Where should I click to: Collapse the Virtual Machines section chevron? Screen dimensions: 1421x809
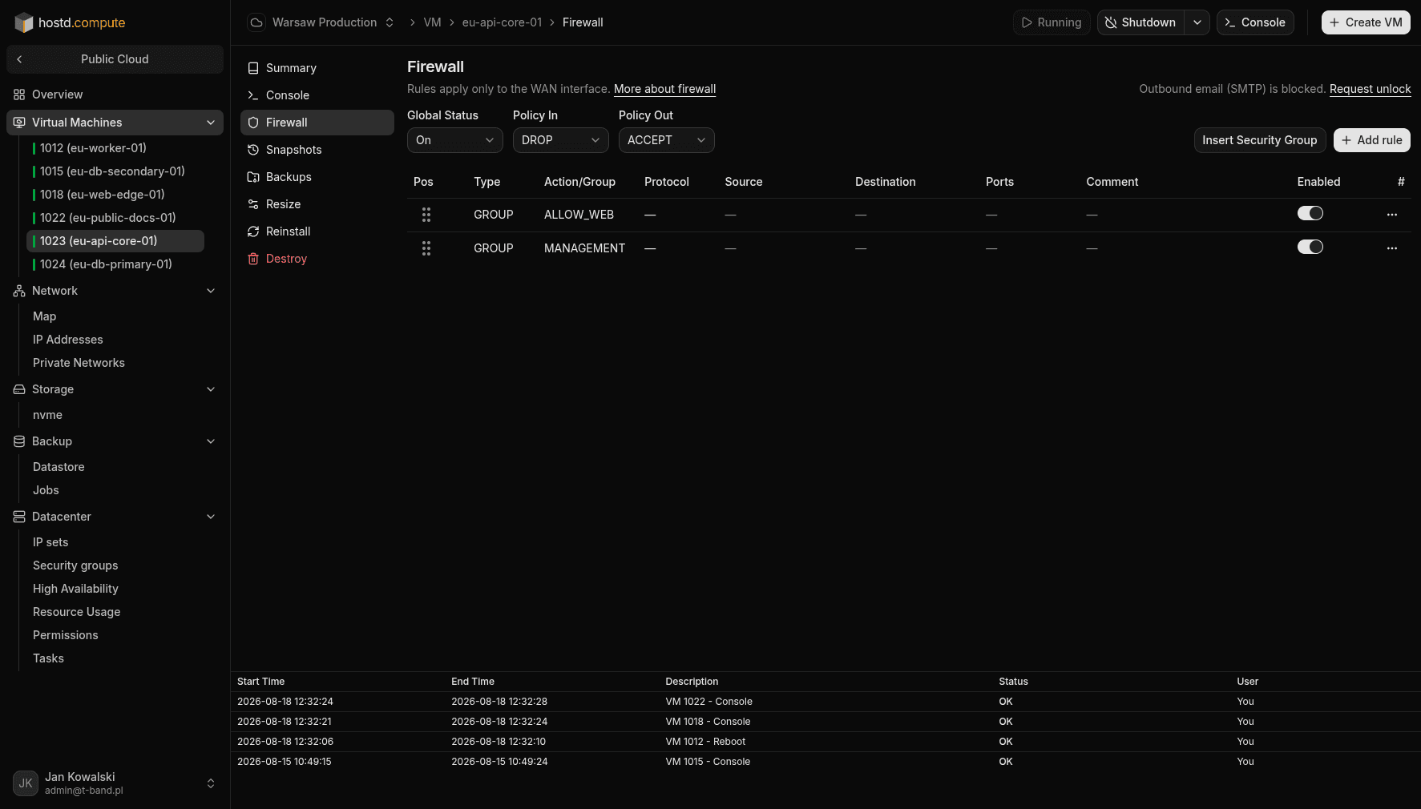211,123
